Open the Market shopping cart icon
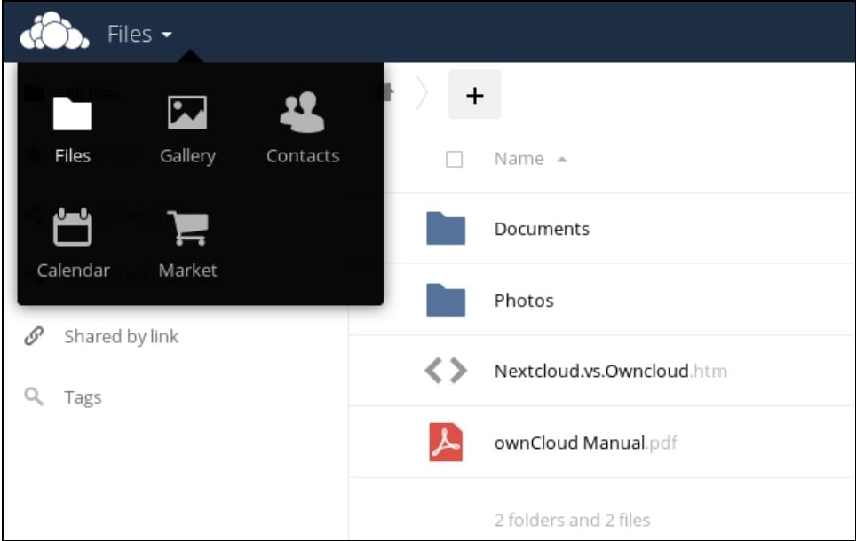The image size is (856, 541). click(x=187, y=227)
